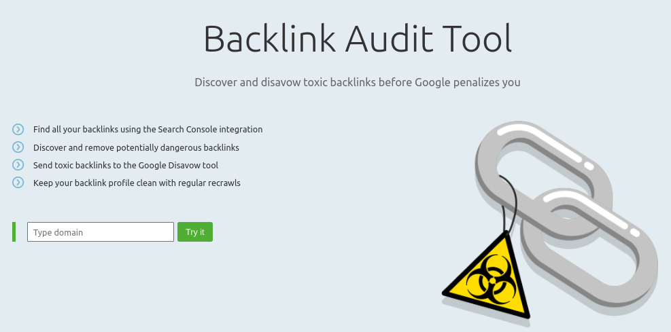Click arrow icon beside Google Disavow tool
Viewport: 671px width, 332px height.
18,165
